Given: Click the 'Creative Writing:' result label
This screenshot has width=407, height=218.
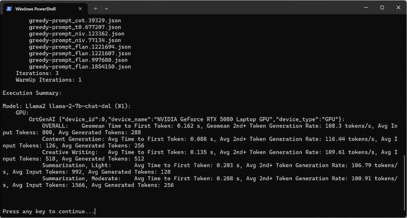Looking at the screenshot, I should pyautogui.click(x=70, y=152).
